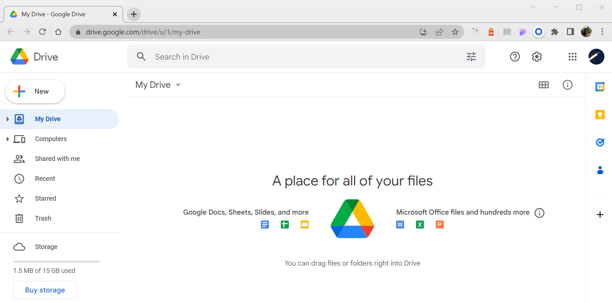Open Computers in the sidebar
The height and width of the screenshot is (303, 612).
(59, 139)
